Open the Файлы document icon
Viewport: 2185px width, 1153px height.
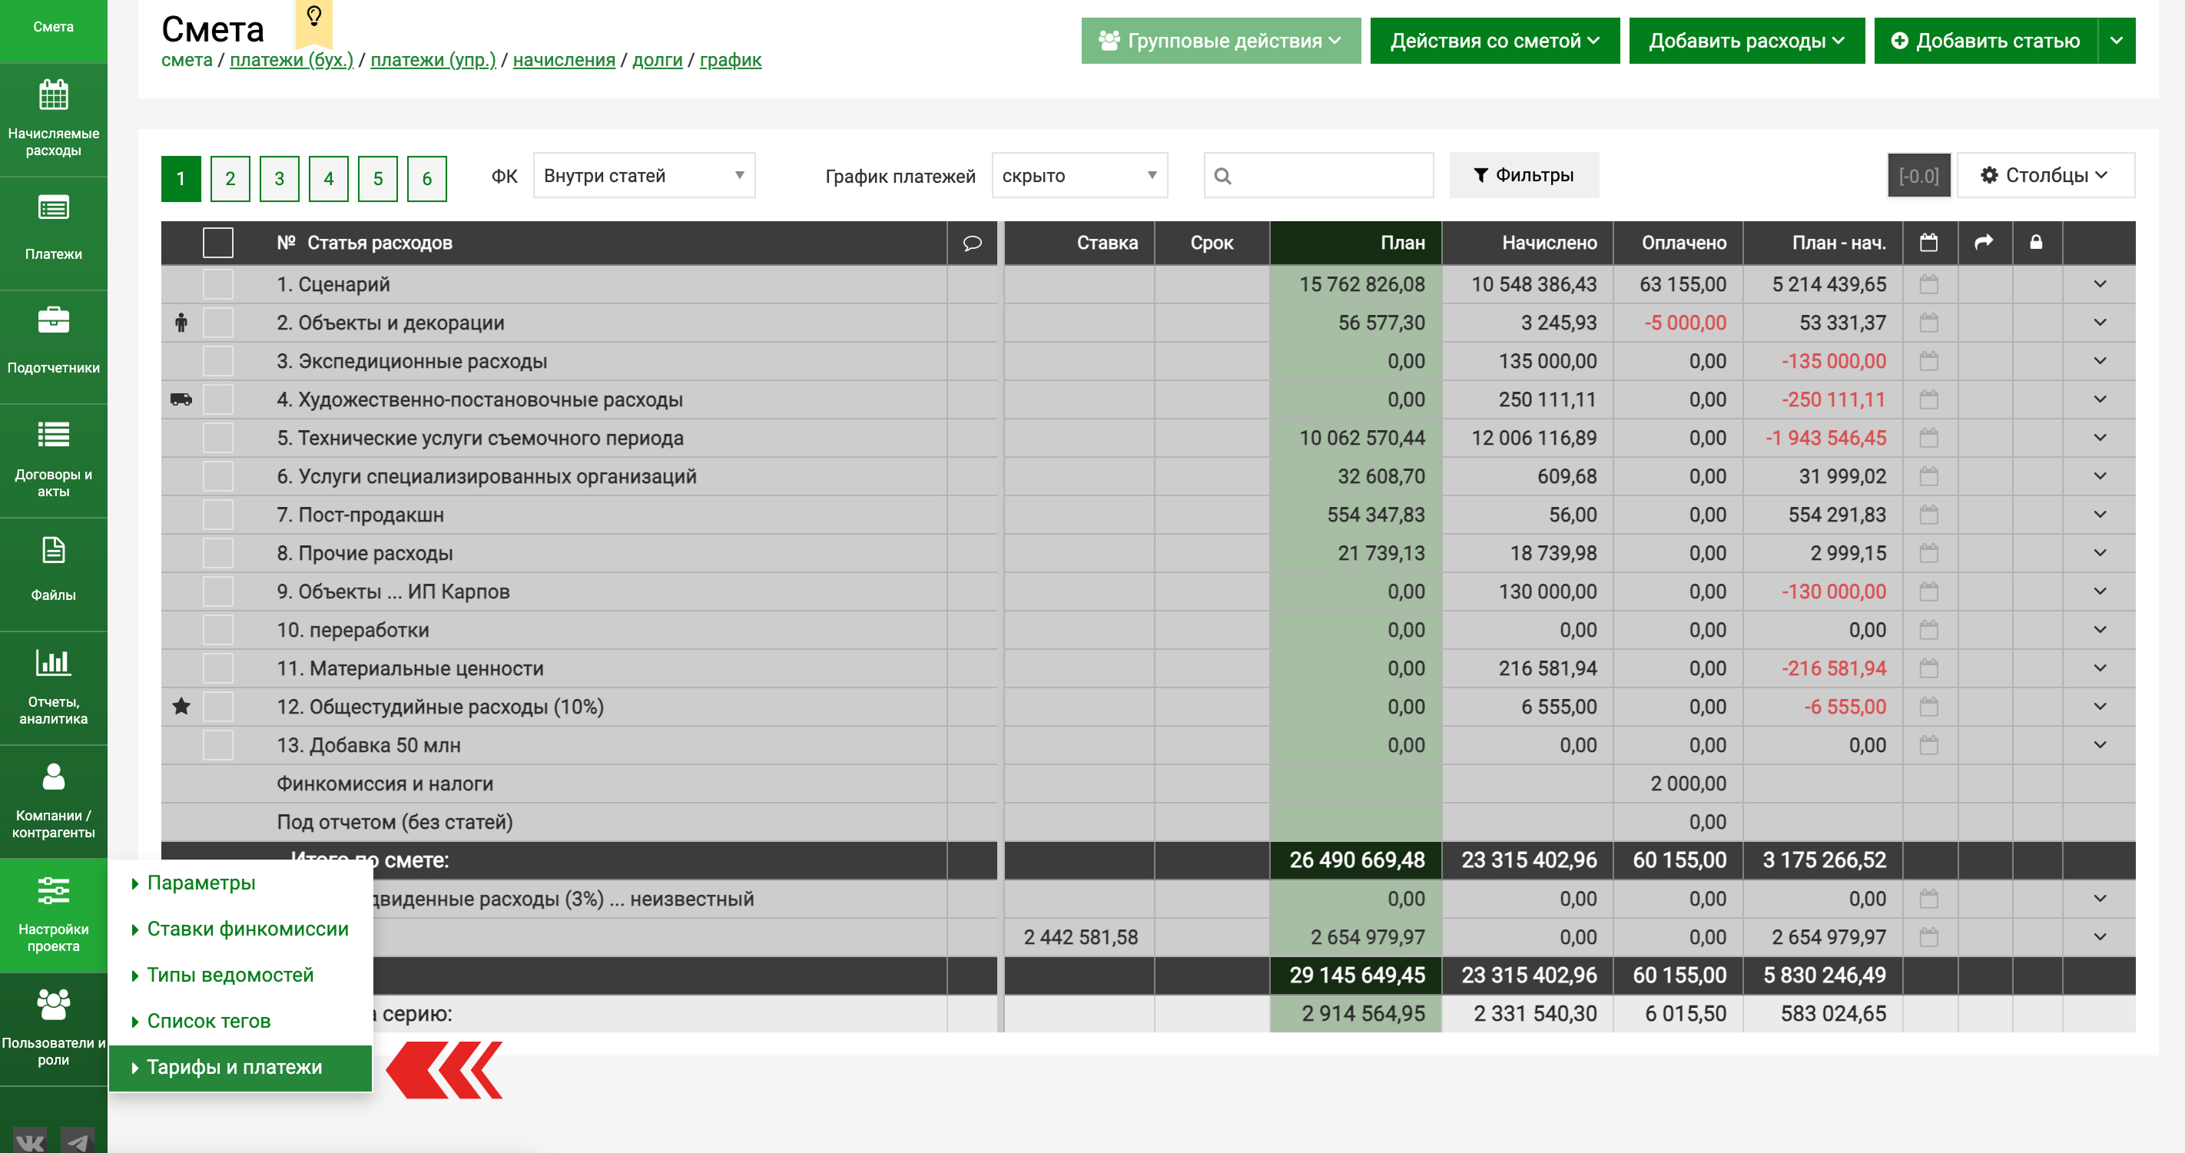point(54,550)
